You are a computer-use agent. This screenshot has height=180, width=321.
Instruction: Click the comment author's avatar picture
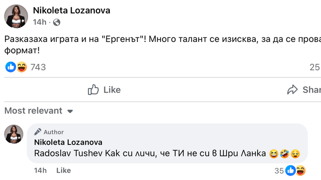point(14,134)
